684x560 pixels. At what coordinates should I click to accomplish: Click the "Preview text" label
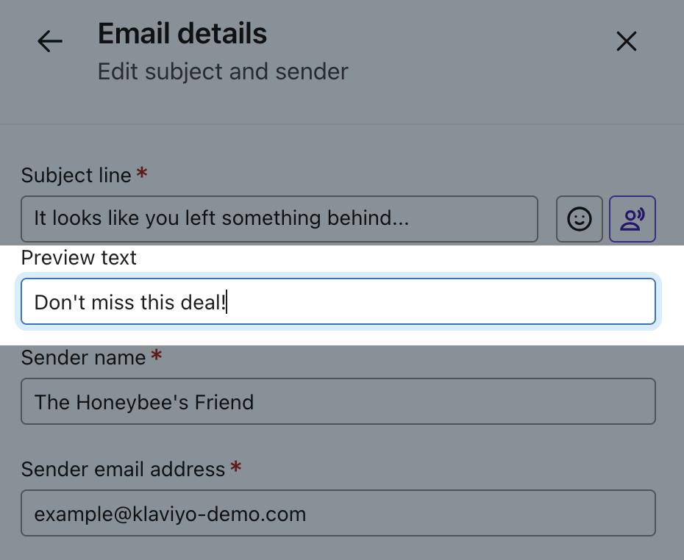79,258
